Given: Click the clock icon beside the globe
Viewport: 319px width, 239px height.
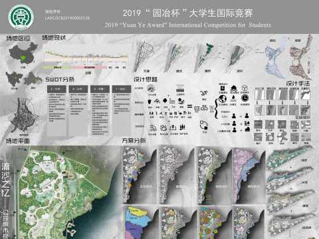Looking at the screenshot, I should [x=245, y=98].
